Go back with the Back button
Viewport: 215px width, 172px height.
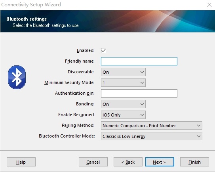pos(128,162)
